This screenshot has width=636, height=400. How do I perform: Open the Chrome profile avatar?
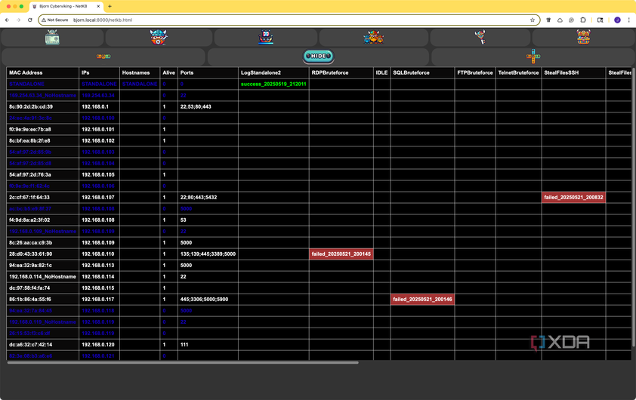click(x=617, y=20)
